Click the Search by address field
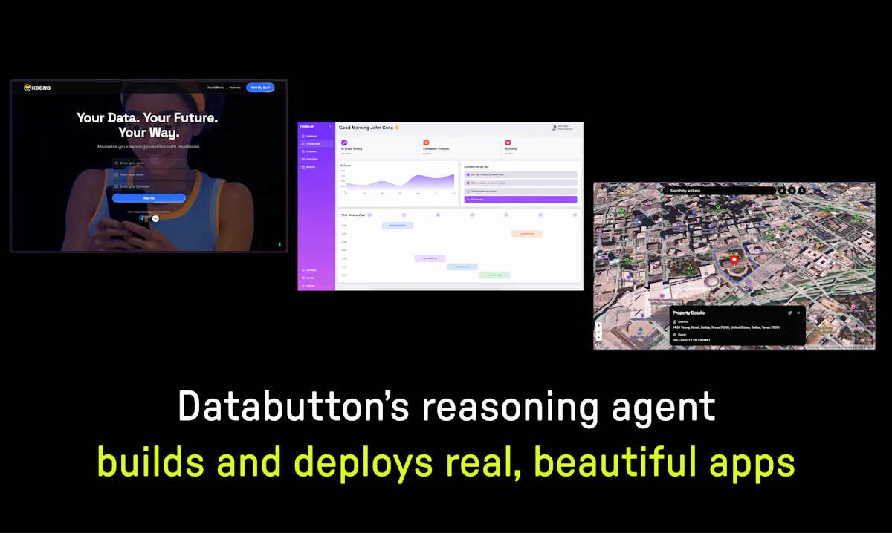892x533 pixels. tap(719, 191)
